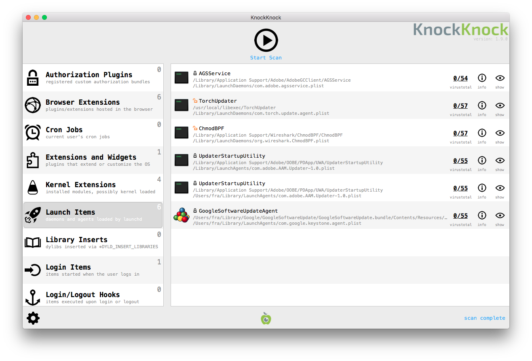
Task: Click the show eye for GoogleSoftwareUpdateAgent
Action: click(500, 215)
